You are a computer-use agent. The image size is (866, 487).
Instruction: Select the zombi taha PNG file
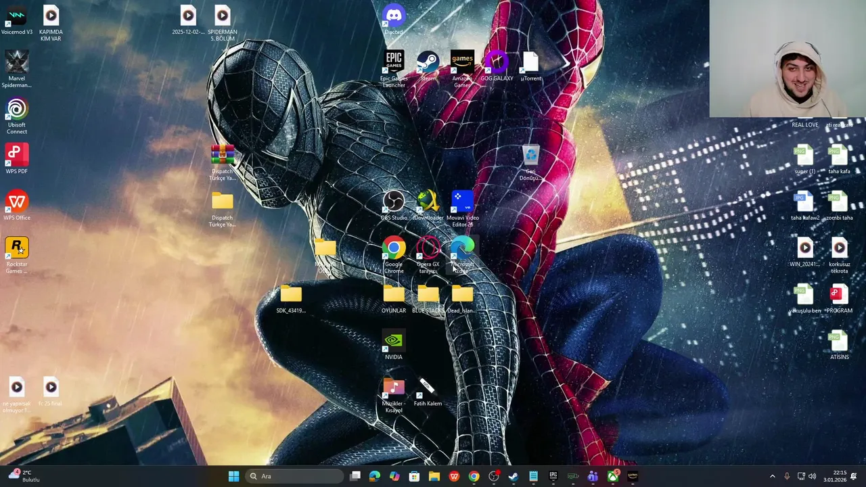pos(839,206)
